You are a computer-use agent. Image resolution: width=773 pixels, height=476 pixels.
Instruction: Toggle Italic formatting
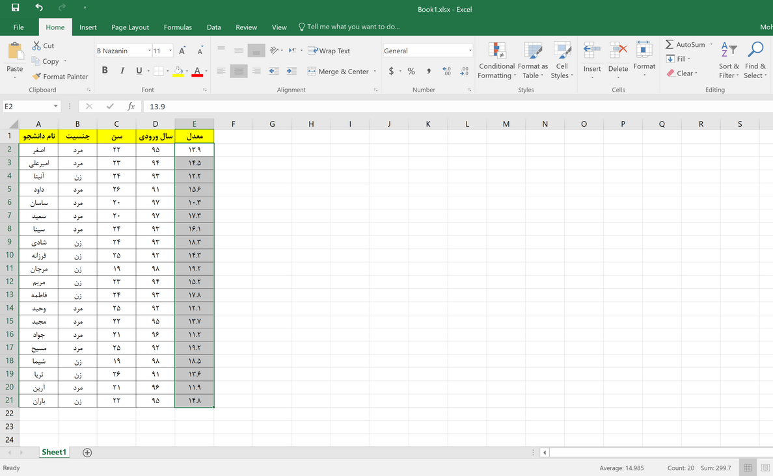pos(122,71)
